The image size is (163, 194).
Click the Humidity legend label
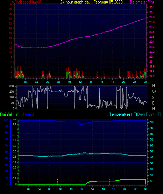point(30,114)
